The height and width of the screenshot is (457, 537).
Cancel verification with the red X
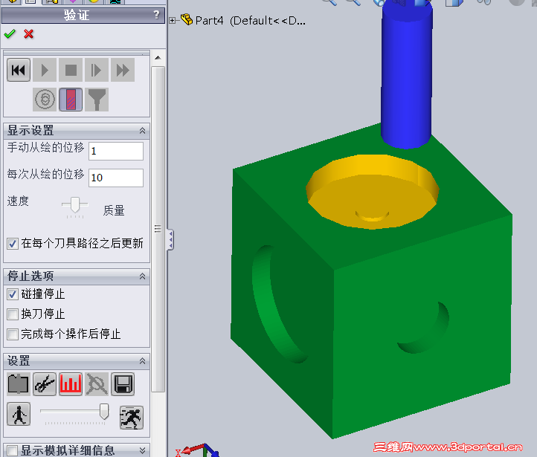[29, 34]
